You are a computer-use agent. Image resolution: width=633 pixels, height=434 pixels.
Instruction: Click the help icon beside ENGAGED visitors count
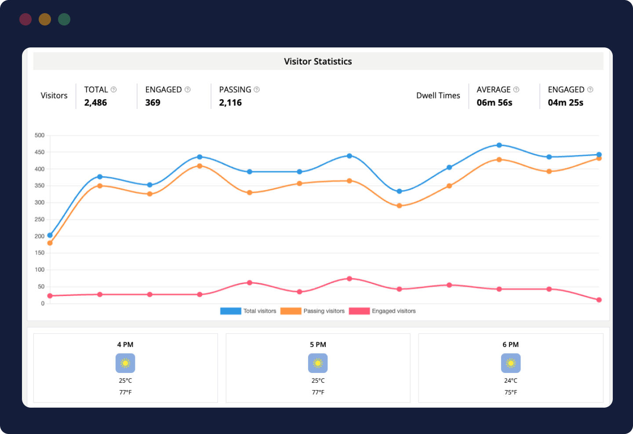(x=188, y=90)
